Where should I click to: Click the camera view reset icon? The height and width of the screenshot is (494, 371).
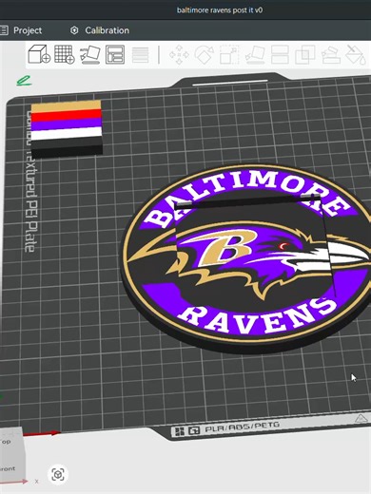pyautogui.click(x=58, y=474)
